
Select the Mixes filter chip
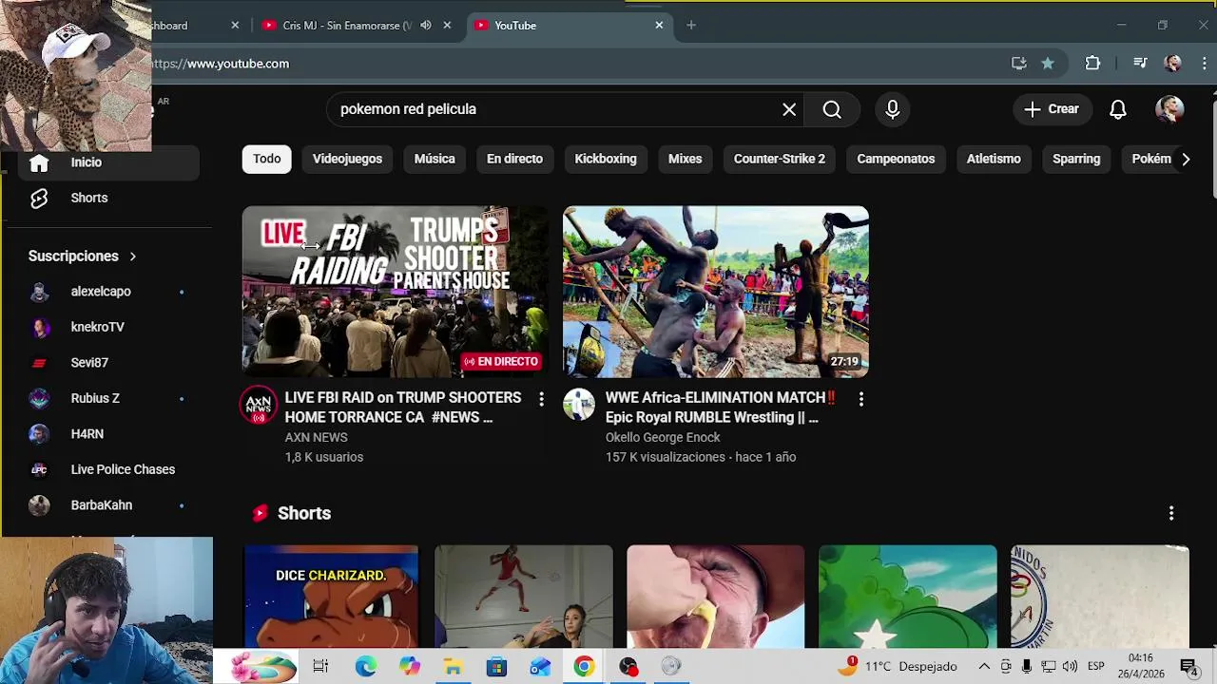(x=685, y=159)
